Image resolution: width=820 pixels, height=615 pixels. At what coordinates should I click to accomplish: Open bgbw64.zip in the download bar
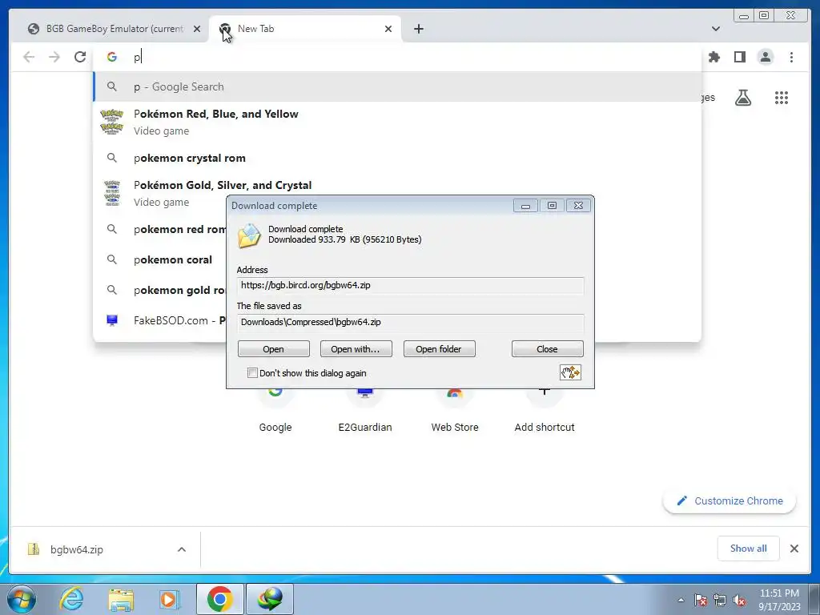[x=76, y=549]
